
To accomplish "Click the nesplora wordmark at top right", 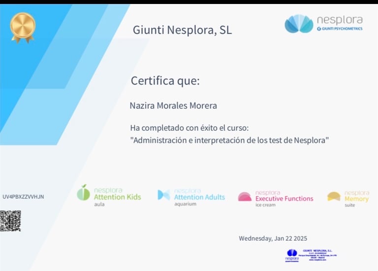I will [340, 20].
